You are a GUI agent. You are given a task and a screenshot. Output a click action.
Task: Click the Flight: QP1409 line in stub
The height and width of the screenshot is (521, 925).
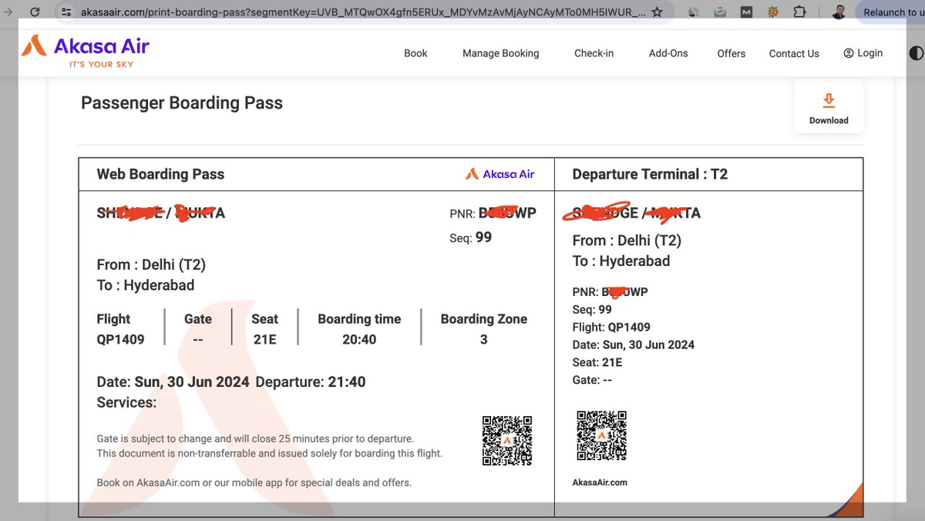611,327
